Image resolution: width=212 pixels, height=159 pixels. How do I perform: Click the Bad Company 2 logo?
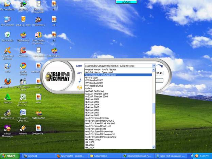(x=58, y=76)
